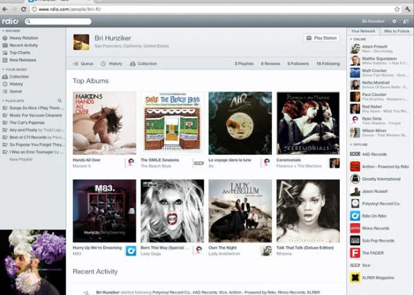Click the Rhino Records red icon
This screenshot has height=295, width=414.
[355, 228]
